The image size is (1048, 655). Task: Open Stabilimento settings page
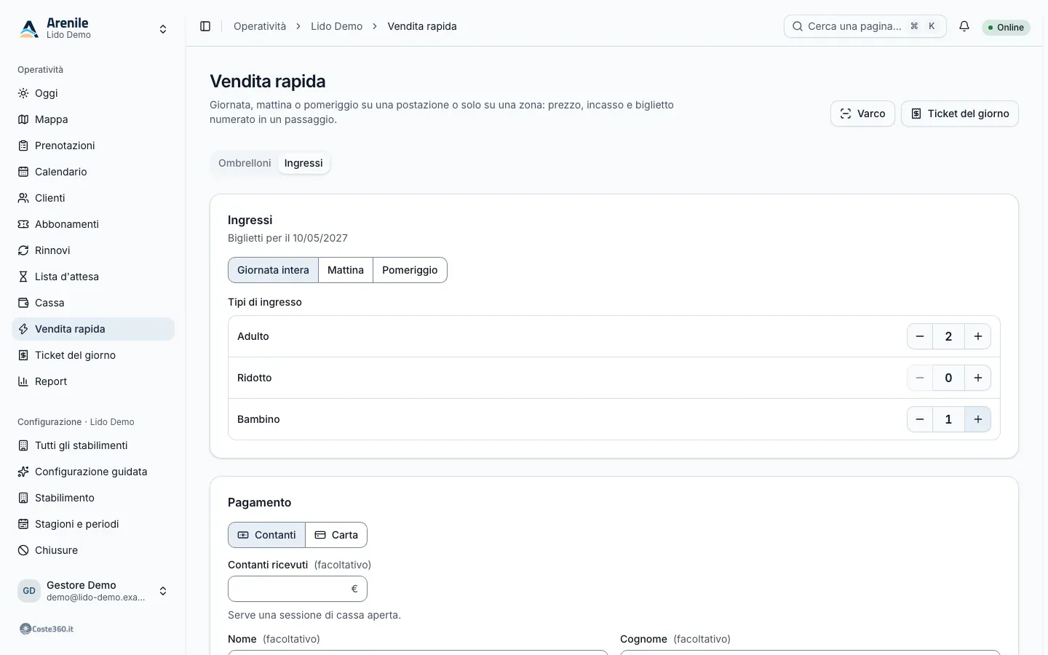(93, 498)
